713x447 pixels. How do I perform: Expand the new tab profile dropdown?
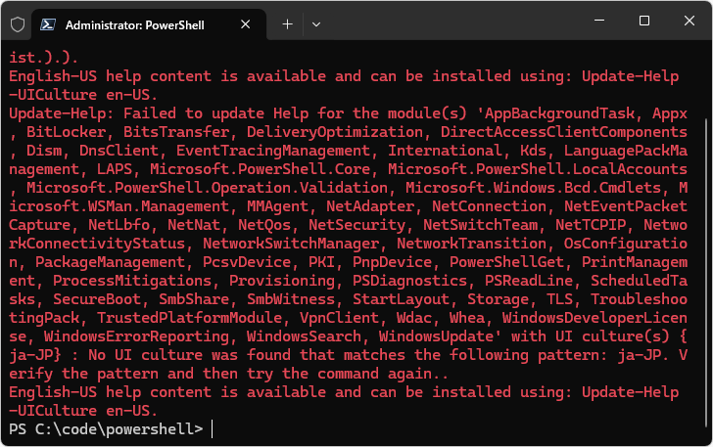315,23
